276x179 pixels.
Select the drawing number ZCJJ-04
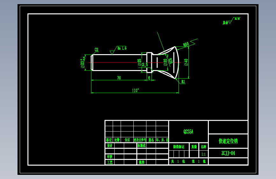[x=228, y=153]
